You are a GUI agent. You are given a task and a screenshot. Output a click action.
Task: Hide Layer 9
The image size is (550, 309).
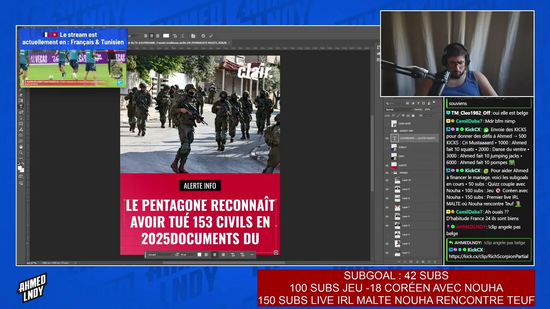pyautogui.click(x=387, y=189)
